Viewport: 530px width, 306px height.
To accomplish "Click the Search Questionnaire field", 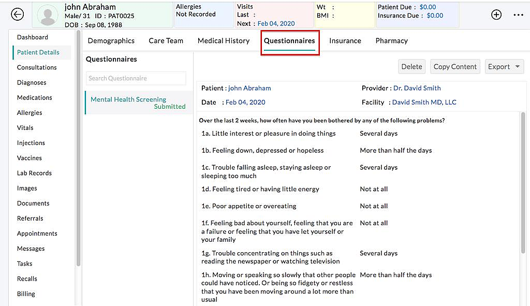I will pyautogui.click(x=136, y=78).
